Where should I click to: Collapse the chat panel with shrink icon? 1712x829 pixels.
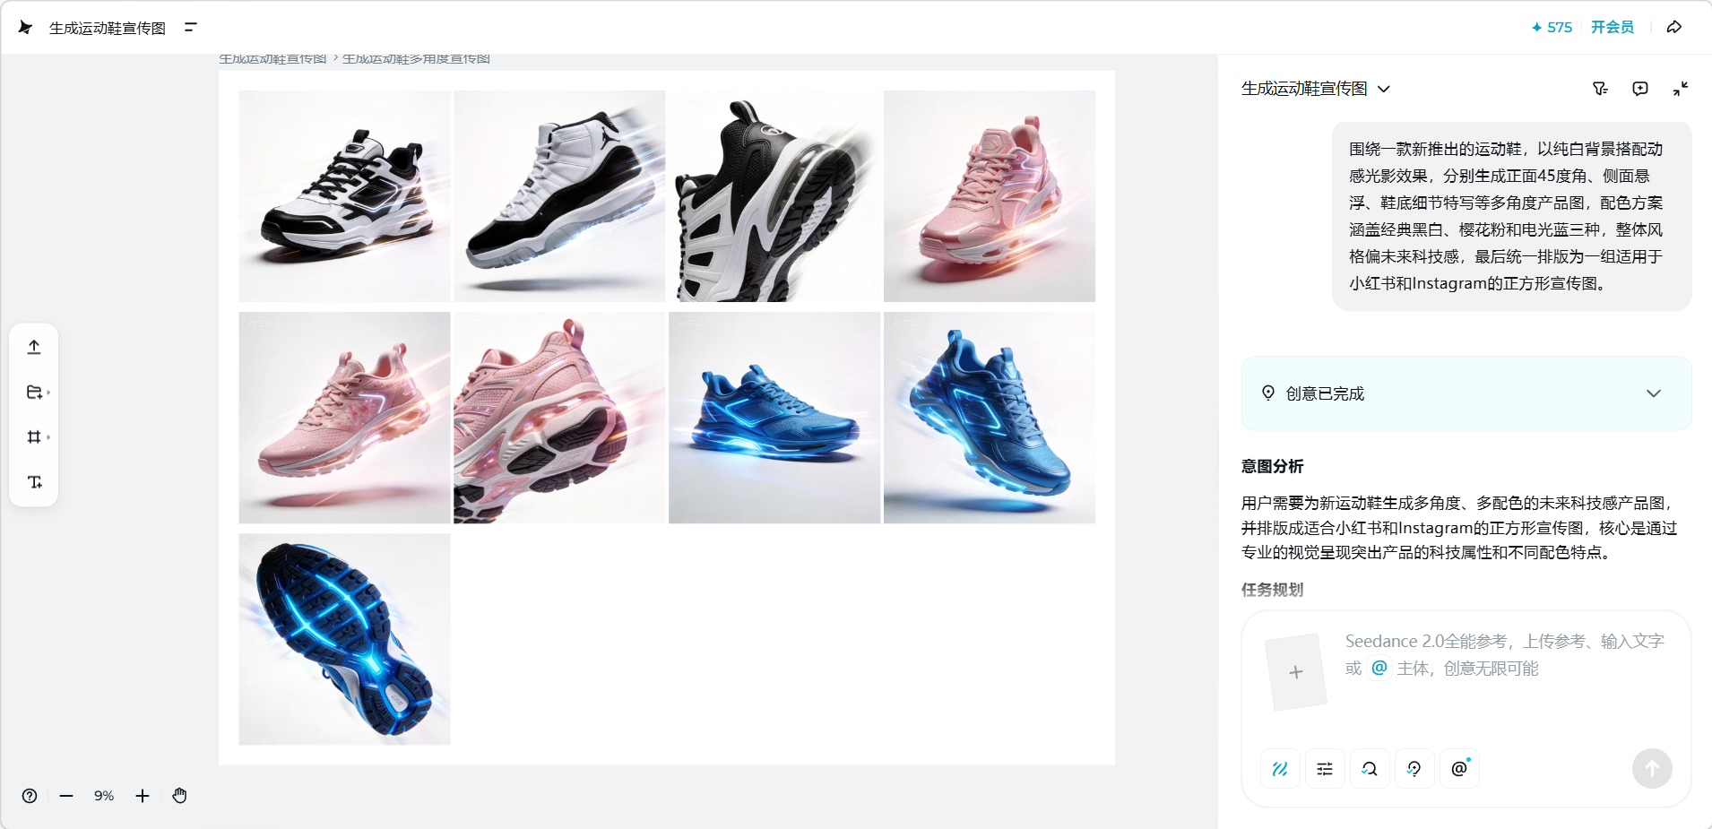1681,89
